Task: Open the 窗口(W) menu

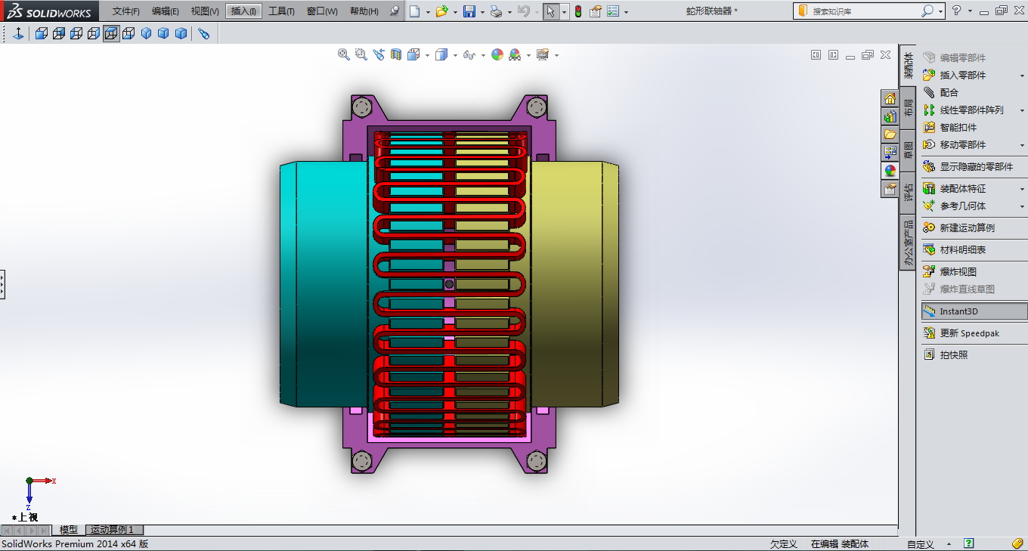Action: pos(322,11)
